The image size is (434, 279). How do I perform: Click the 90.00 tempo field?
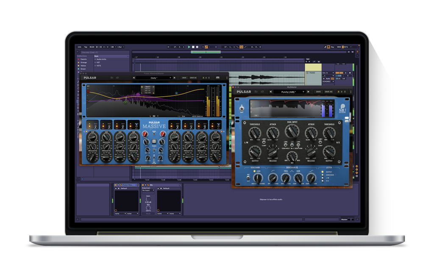pyautogui.click(x=92, y=47)
